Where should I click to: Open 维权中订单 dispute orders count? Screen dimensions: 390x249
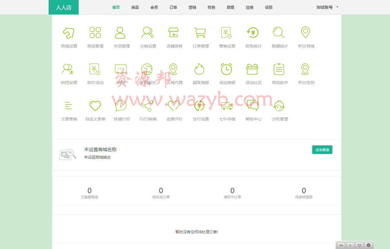(232, 193)
